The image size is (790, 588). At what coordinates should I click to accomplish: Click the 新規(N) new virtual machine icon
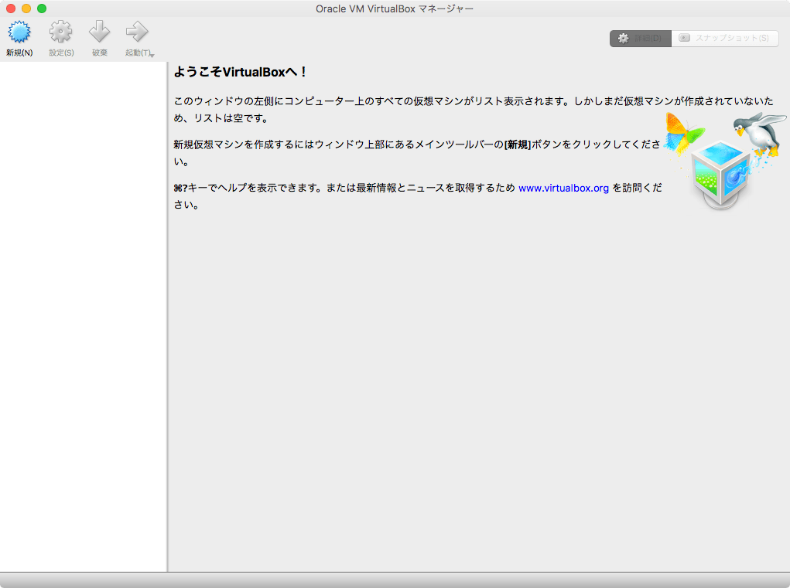19,32
